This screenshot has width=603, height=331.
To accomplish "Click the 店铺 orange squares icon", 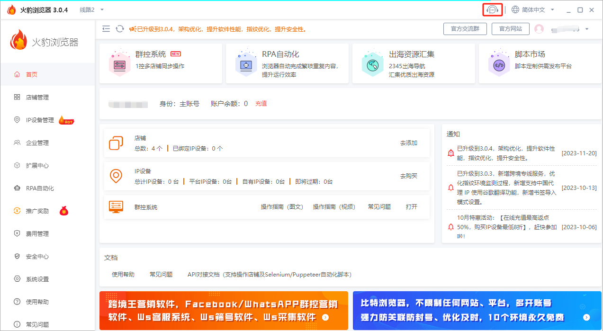I will point(116,143).
